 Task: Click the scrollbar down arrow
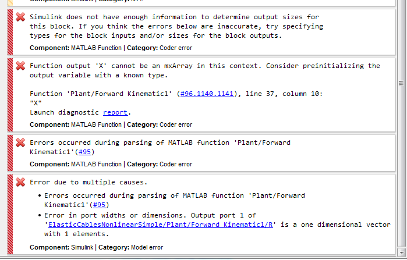(x=401, y=254)
